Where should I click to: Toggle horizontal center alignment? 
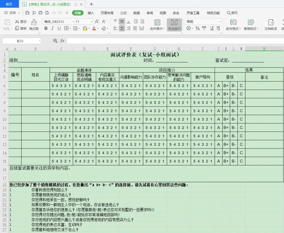point(122,28)
